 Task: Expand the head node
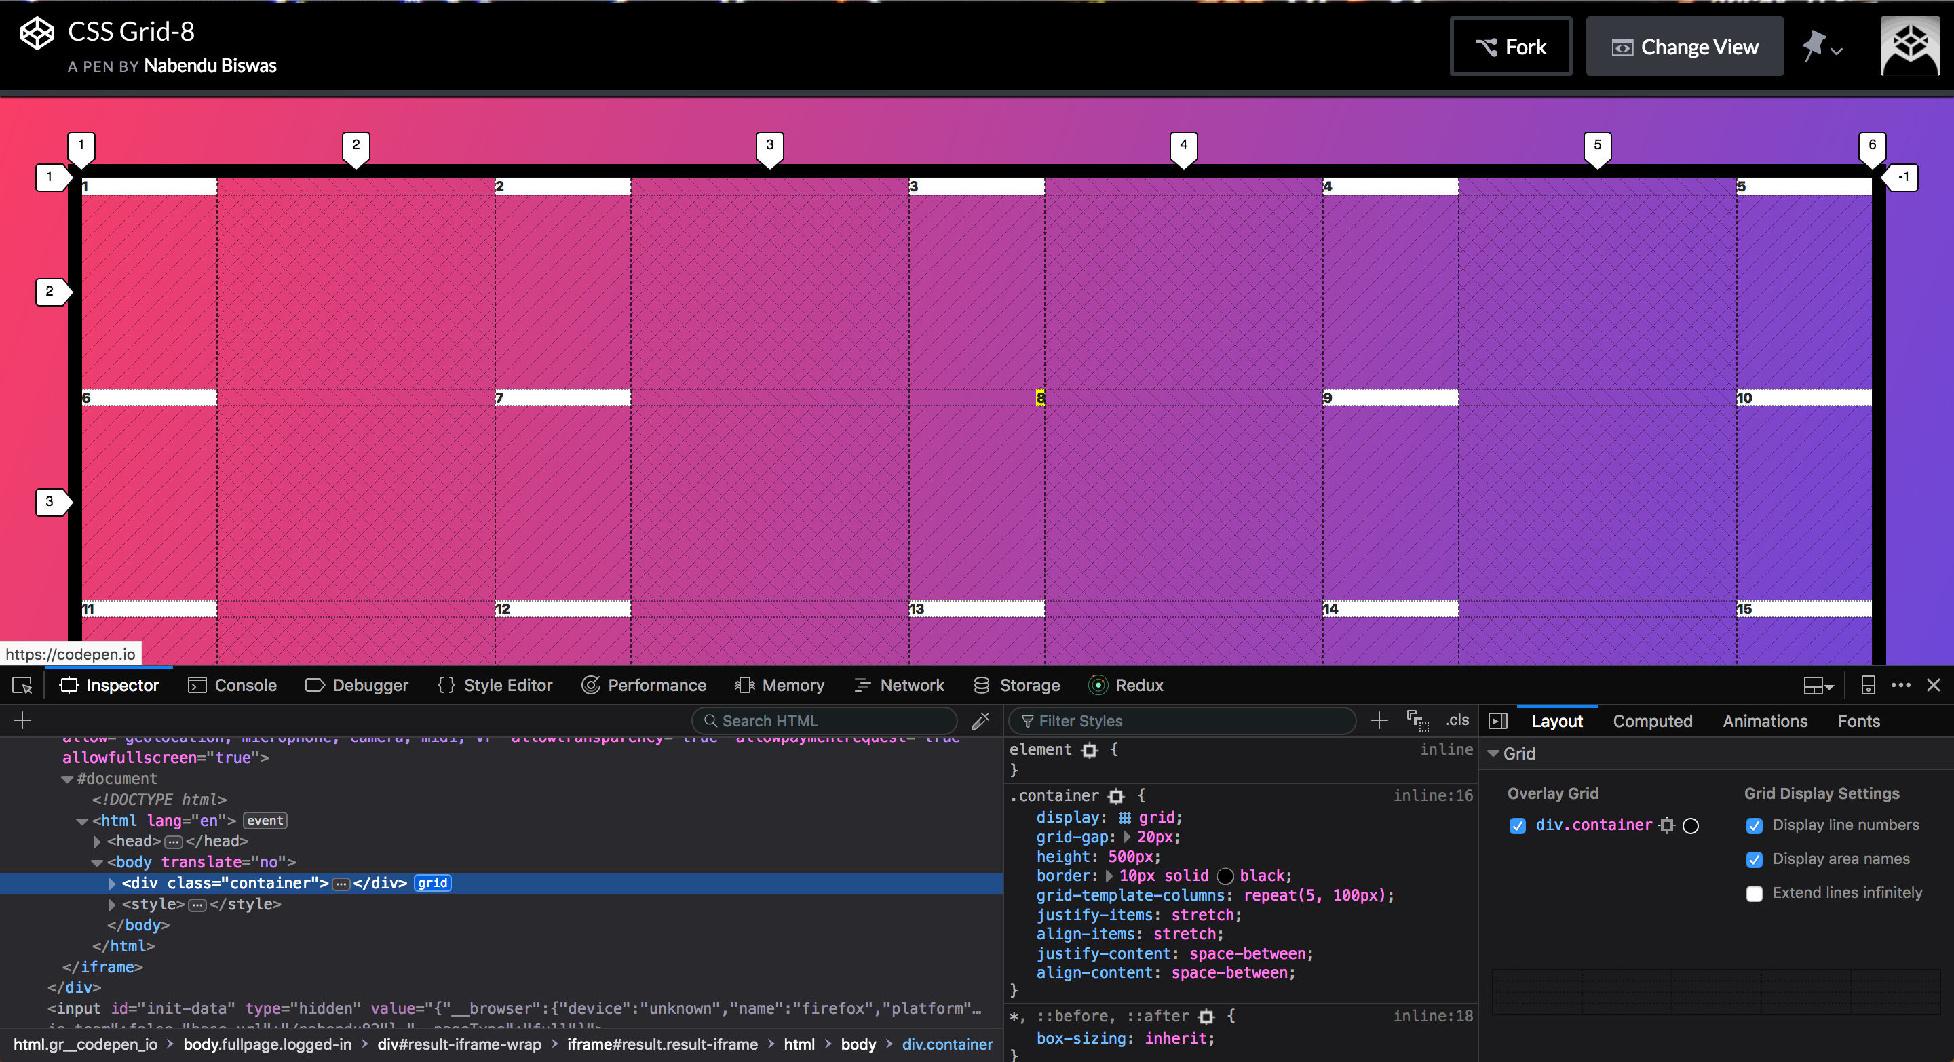pyautogui.click(x=97, y=842)
